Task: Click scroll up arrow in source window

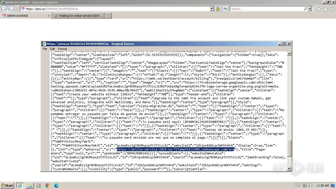Action: [289, 54]
